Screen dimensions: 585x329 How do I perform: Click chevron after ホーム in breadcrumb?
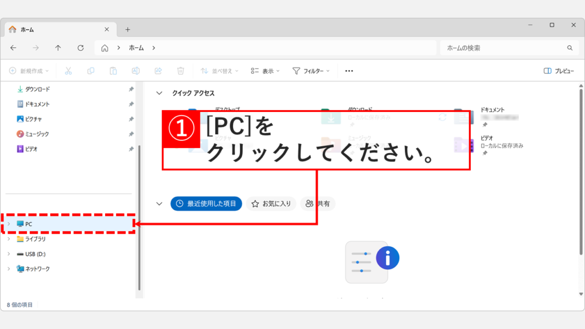pyautogui.click(x=154, y=48)
